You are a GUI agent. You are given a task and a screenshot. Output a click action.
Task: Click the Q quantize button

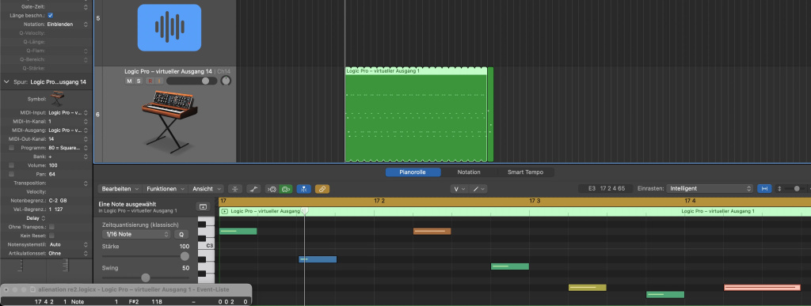(x=181, y=234)
